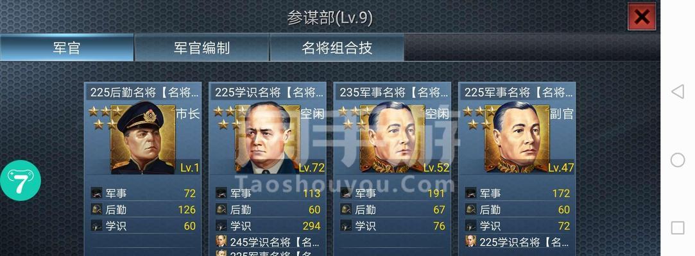
Task: Click the 军事 icon on the Lv.47 officer card
Action: pos(471,193)
